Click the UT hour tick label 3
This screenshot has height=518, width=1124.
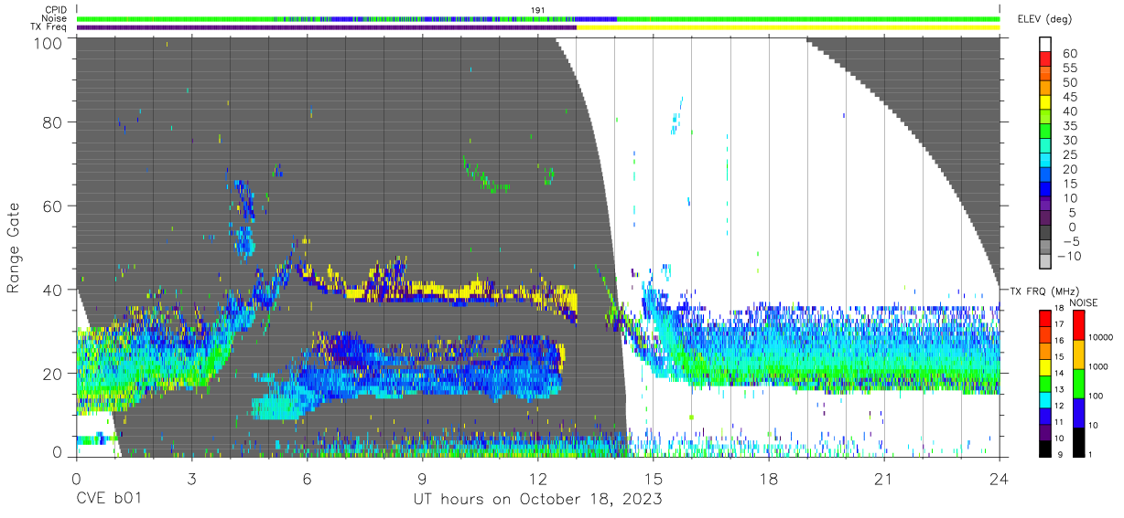[x=191, y=479]
